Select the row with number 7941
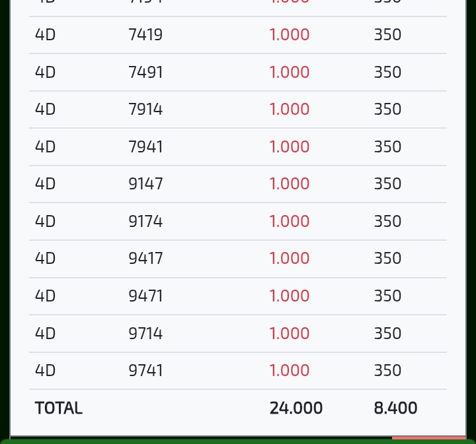Screen dimensions: 476x444 click(145, 146)
